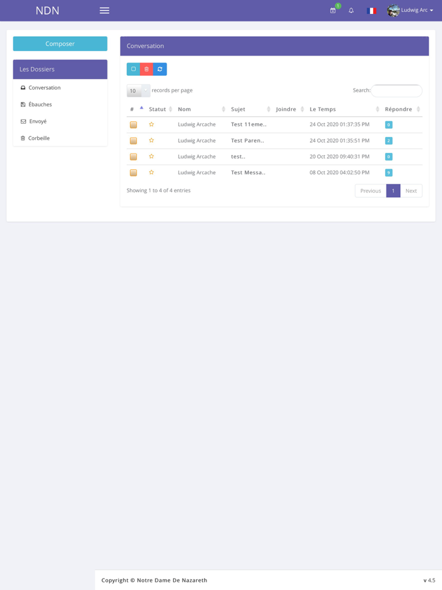Star the Test Parent message

point(152,140)
